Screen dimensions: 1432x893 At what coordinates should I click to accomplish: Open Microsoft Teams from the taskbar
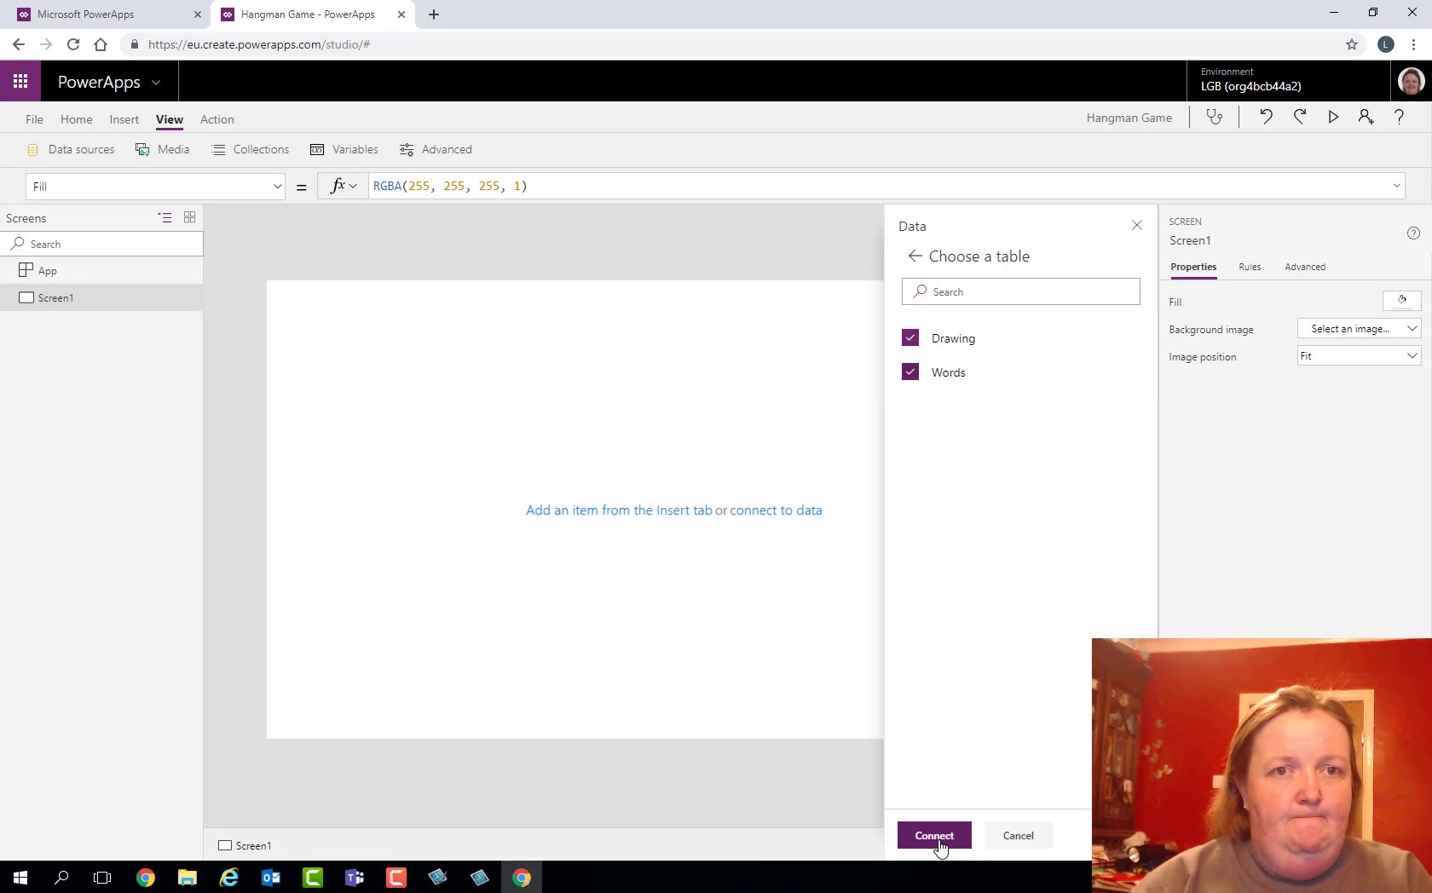tap(355, 877)
